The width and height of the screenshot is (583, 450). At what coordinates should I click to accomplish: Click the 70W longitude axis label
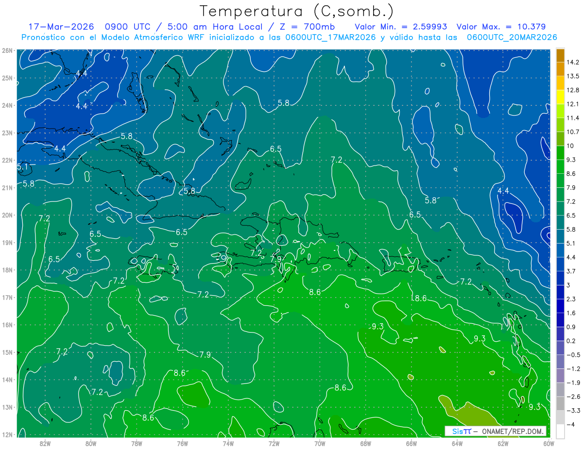point(320,444)
